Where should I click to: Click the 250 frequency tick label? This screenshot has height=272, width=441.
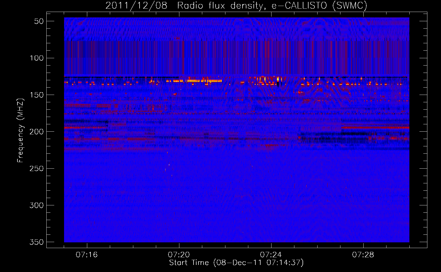(x=37, y=168)
